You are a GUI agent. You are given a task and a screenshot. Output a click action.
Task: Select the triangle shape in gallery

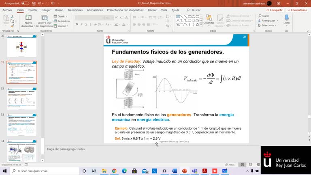click(178, 21)
